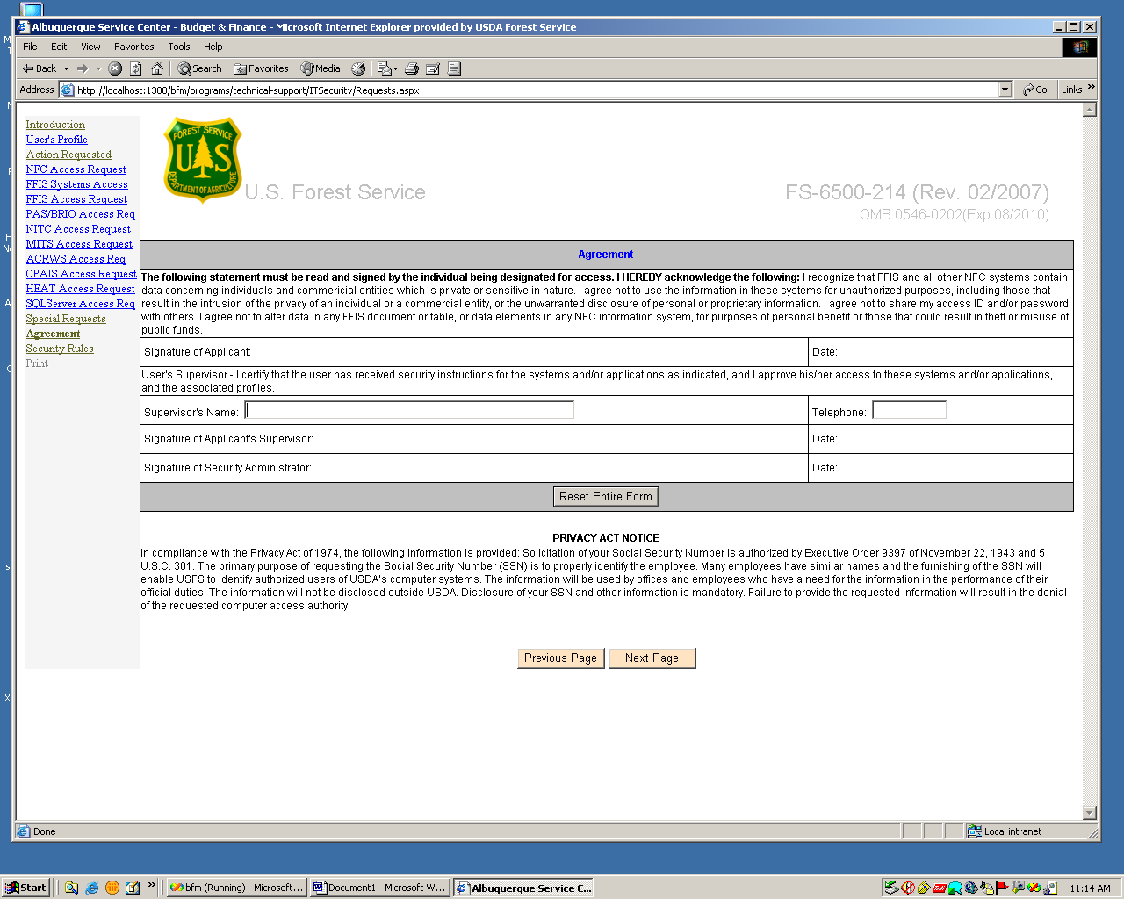1124x899 pixels.
Task: Click the Safely Remove Hardware tray icon
Action: 891,888
